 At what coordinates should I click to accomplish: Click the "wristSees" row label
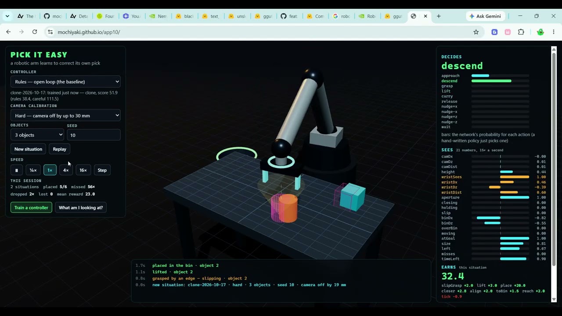pyautogui.click(x=451, y=177)
